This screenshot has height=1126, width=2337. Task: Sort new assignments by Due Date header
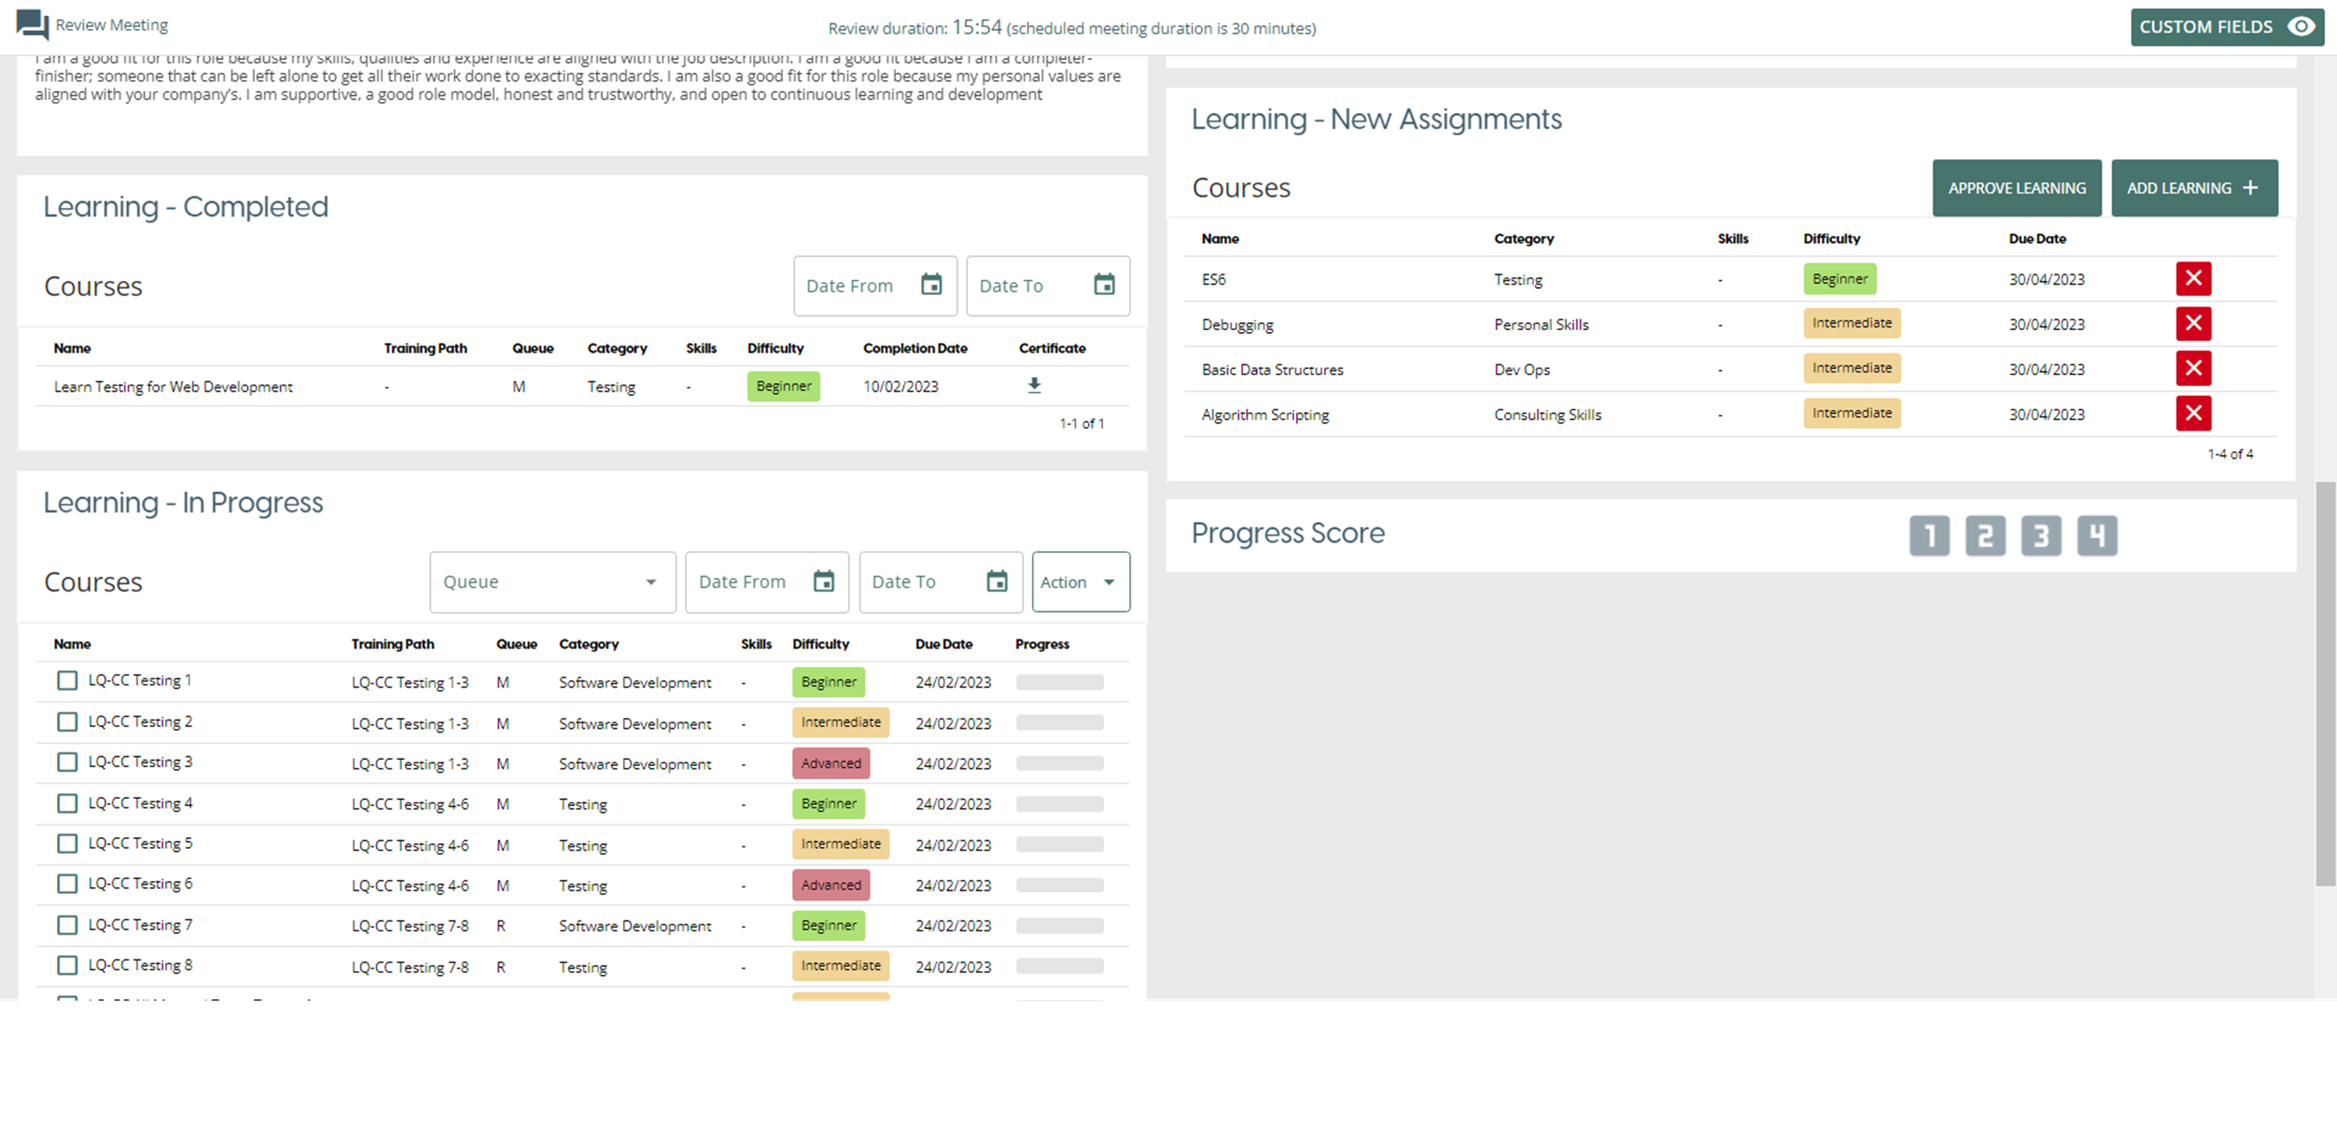click(2036, 238)
